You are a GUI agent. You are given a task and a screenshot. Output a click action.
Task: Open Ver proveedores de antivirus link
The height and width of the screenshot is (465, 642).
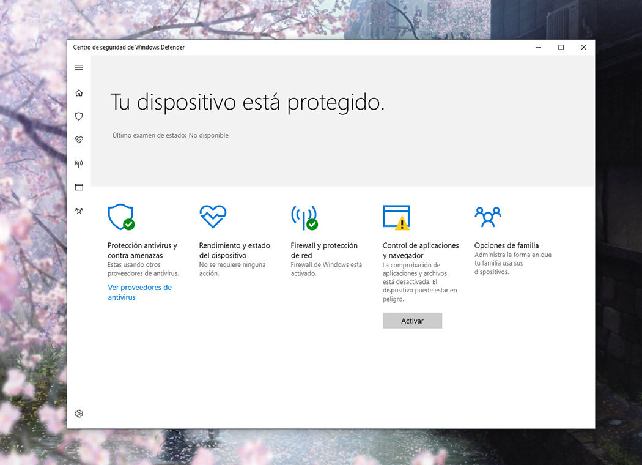click(x=139, y=292)
